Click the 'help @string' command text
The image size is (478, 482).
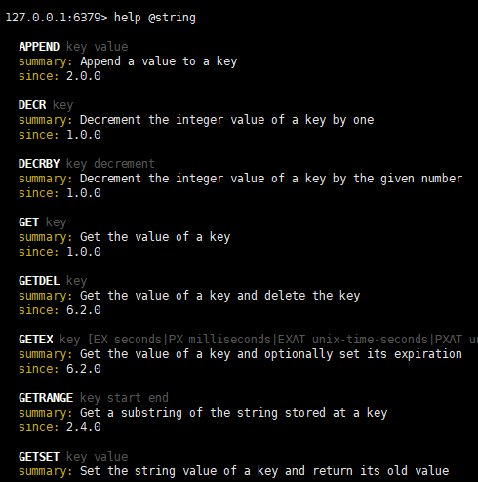155,18
